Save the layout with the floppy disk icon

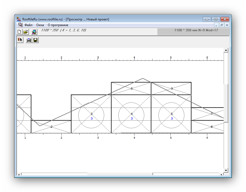(x=35, y=40)
